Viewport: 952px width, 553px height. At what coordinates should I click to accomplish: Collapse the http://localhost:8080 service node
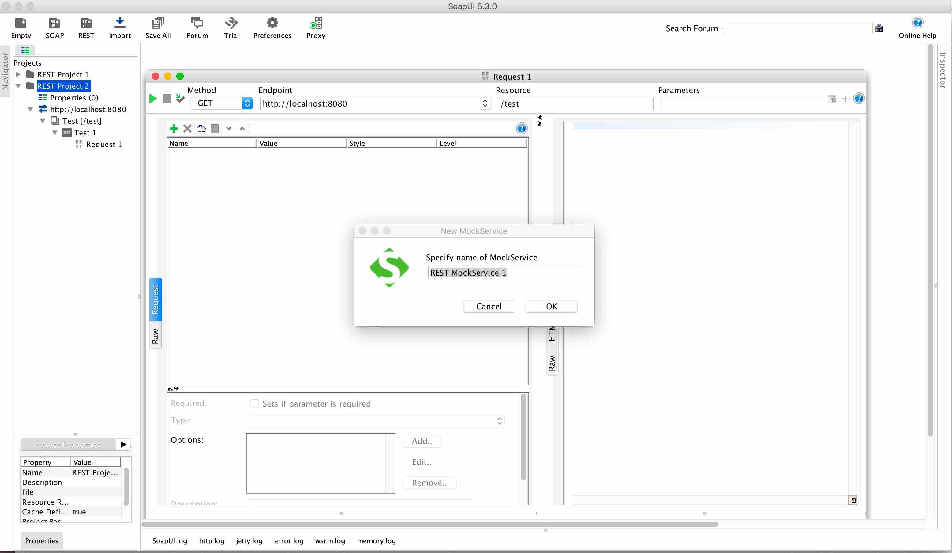click(30, 110)
